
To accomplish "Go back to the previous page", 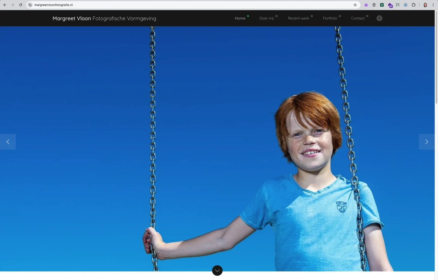I will (5, 5).
